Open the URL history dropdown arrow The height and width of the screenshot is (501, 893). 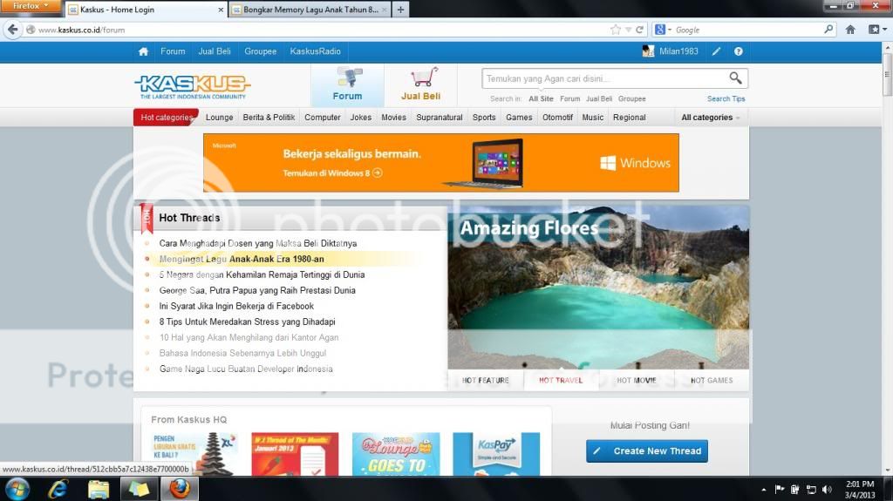628,30
